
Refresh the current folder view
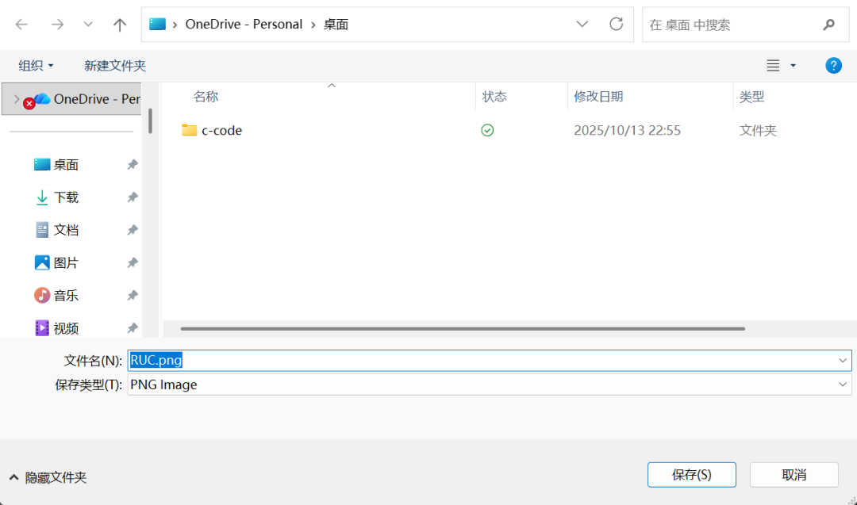pos(616,25)
